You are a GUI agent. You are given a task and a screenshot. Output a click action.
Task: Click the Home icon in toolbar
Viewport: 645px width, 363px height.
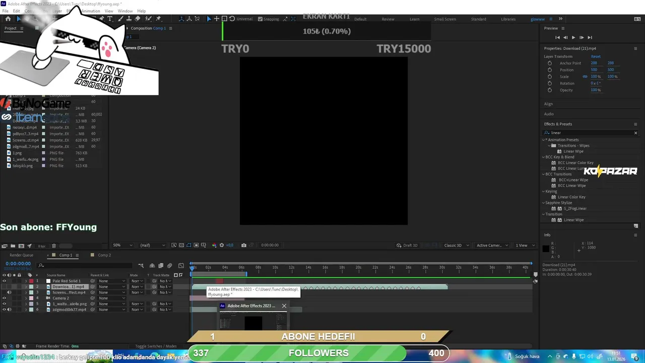(8, 19)
